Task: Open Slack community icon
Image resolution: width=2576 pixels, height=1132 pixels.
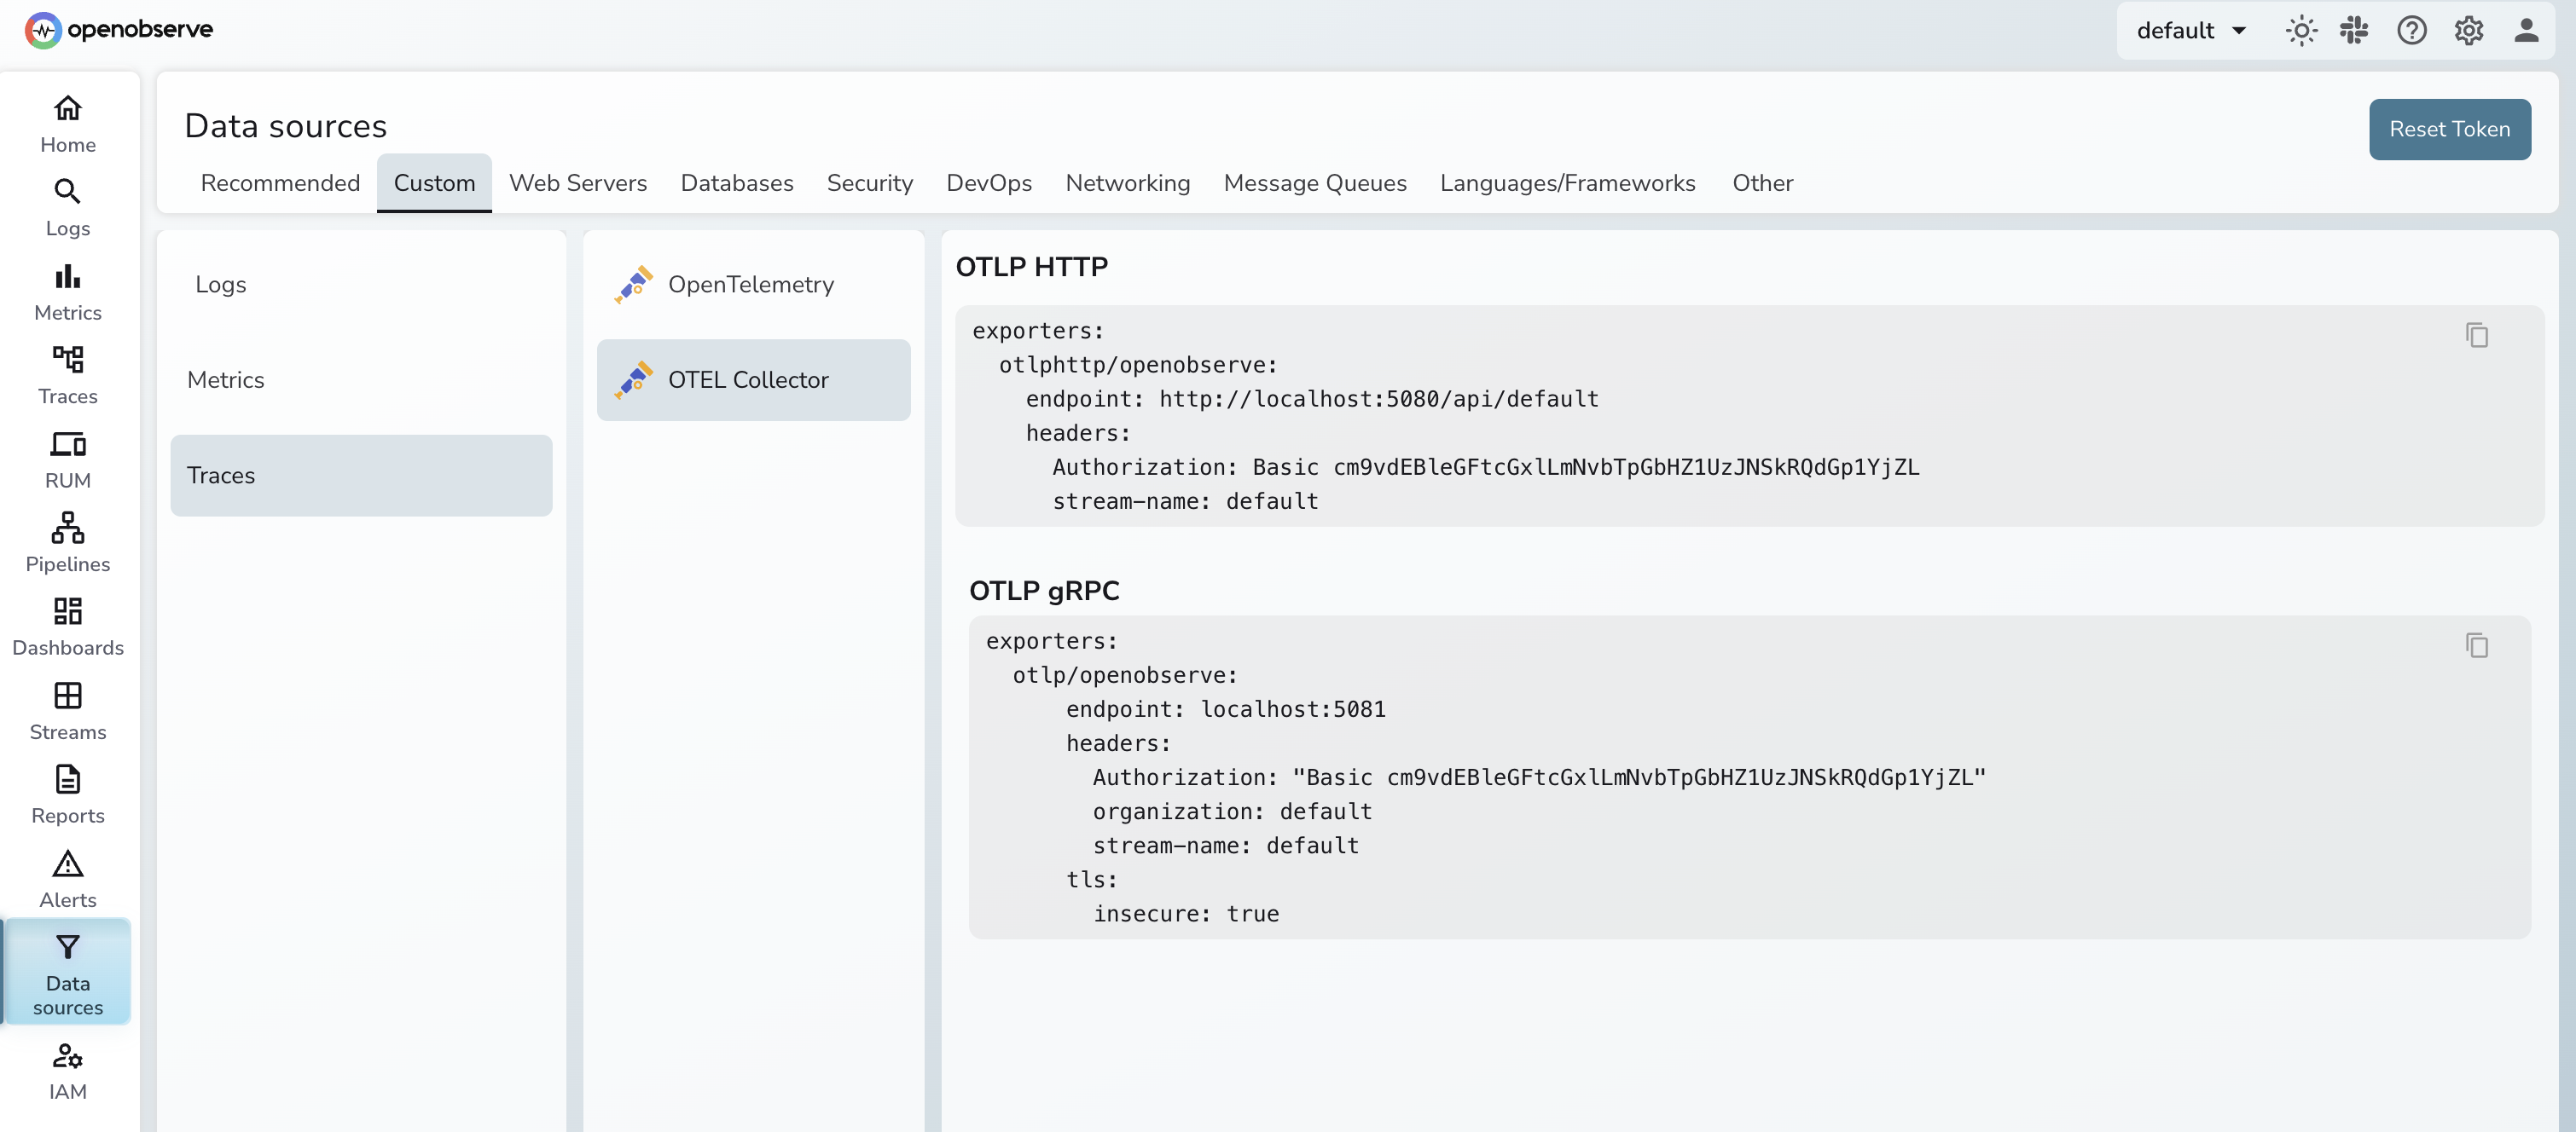Action: (2355, 31)
